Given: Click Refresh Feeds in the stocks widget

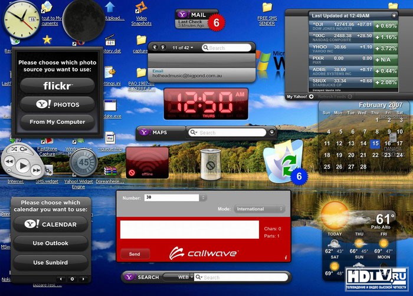Looking at the screenshot, I should pyautogui.click(x=335, y=97).
